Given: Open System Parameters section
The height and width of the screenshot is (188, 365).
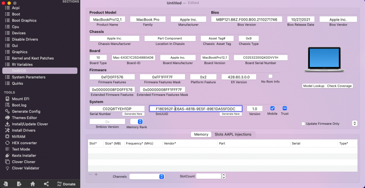Looking at the screenshot, I should (x=28, y=77).
